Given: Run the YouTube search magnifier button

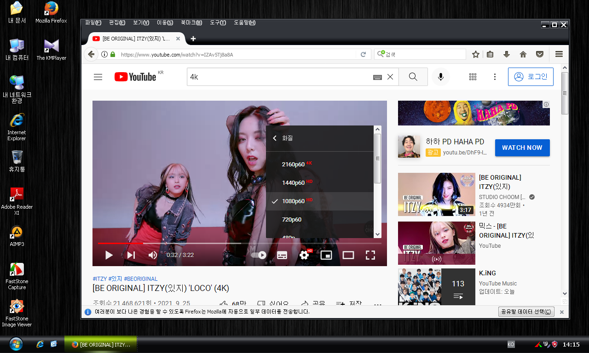Looking at the screenshot, I should (x=413, y=77).
